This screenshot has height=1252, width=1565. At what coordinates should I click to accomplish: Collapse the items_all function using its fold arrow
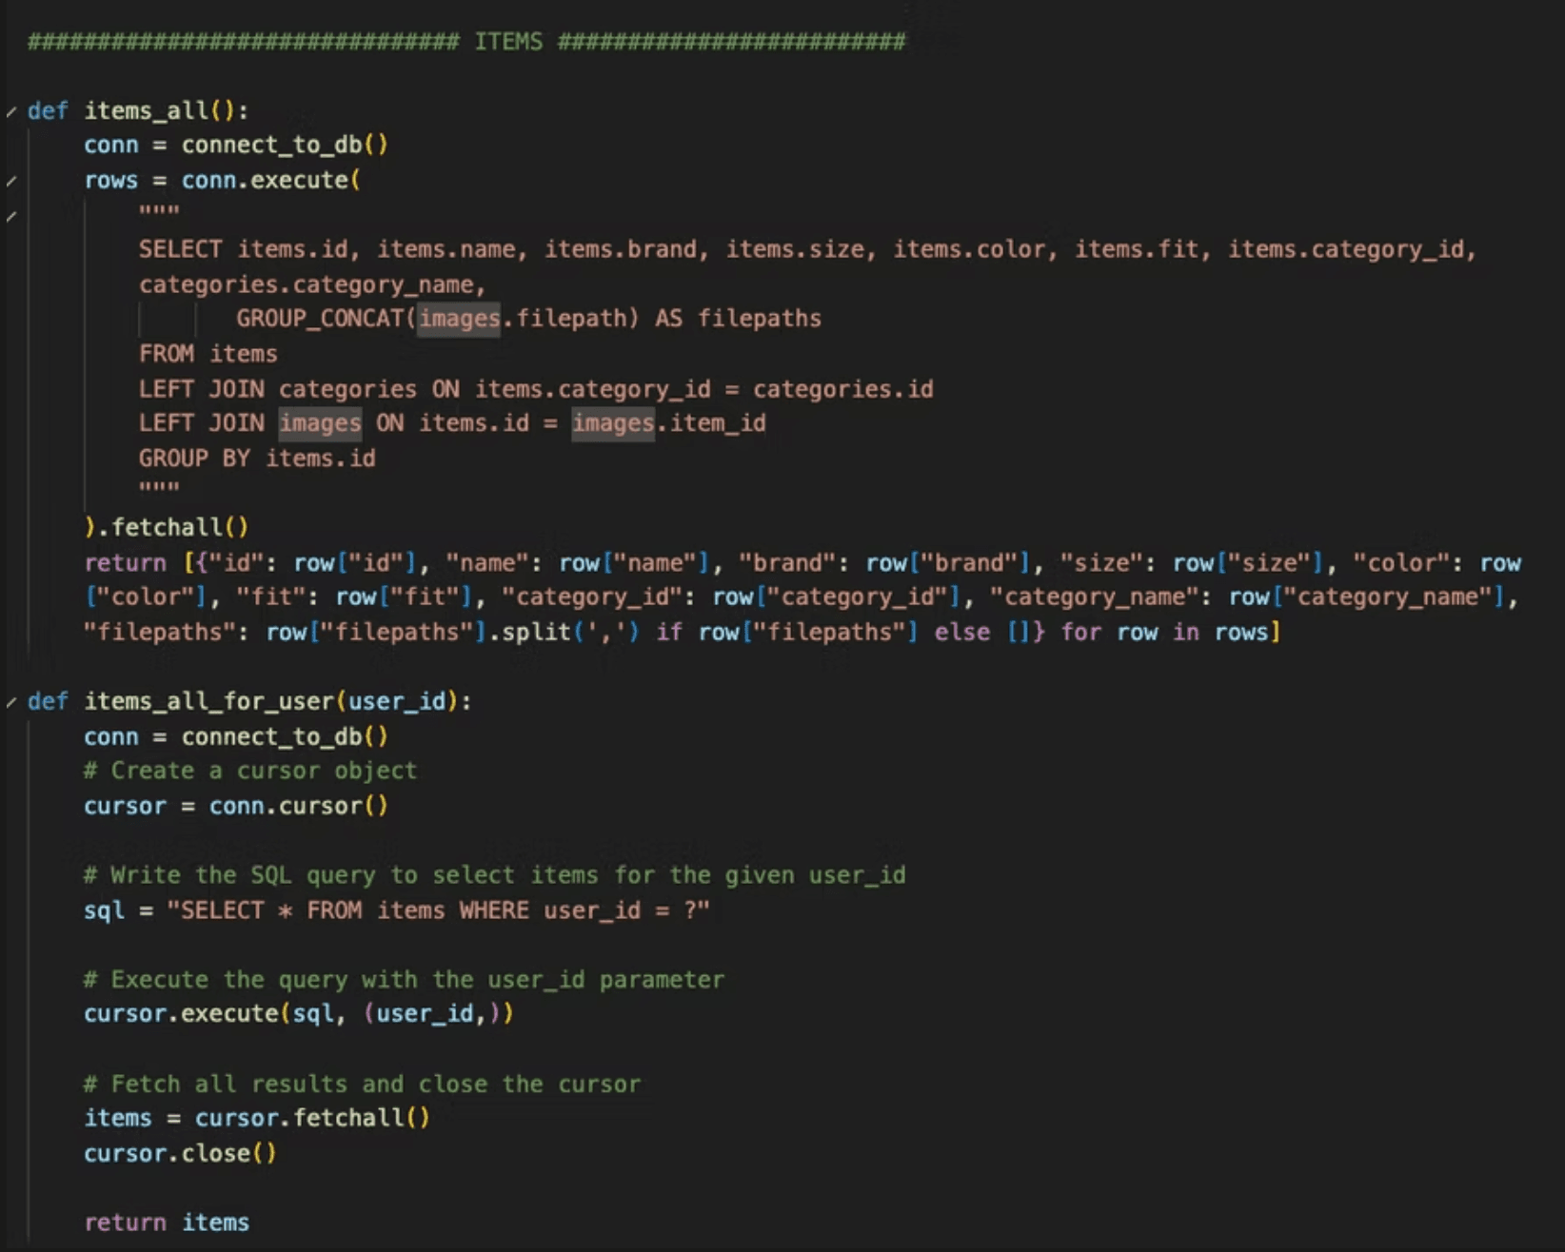tap(10, 111)
